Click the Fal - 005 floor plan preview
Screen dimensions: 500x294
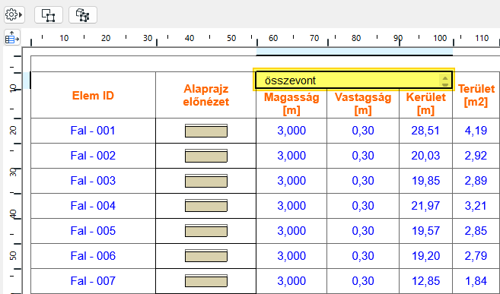(x=206, y=231)
